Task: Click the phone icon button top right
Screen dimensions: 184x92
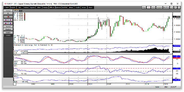Action: (176, 7)
